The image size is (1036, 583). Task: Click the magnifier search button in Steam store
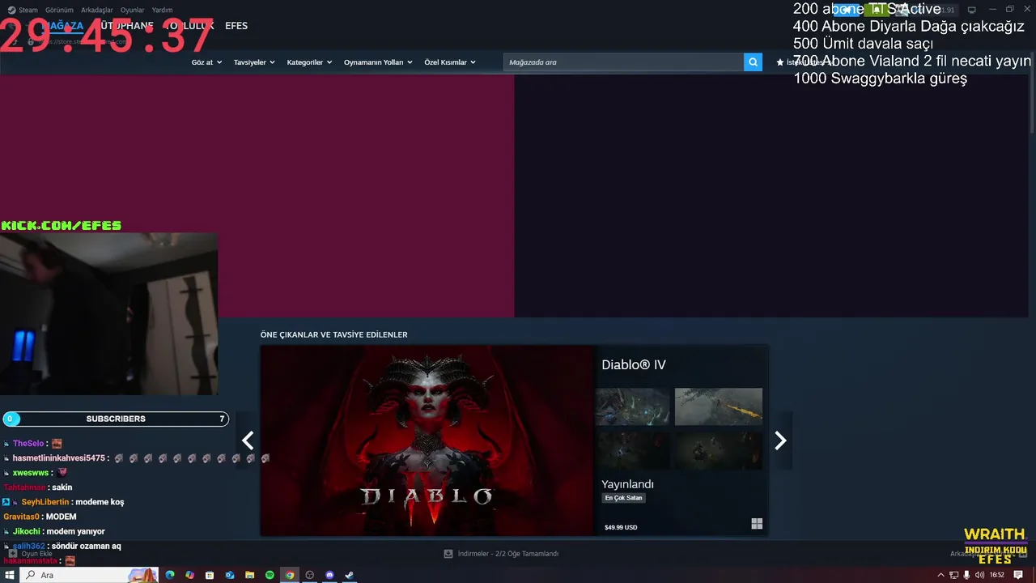coord(753,62)
